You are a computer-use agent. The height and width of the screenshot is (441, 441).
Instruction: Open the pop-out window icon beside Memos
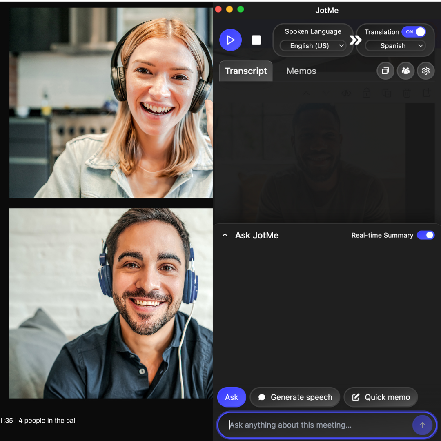point(385,71)
